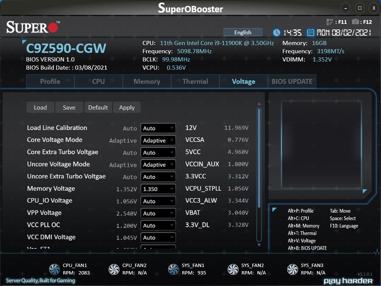
Task: Click the empty preview panel on the right
Action: click(321, 145)
